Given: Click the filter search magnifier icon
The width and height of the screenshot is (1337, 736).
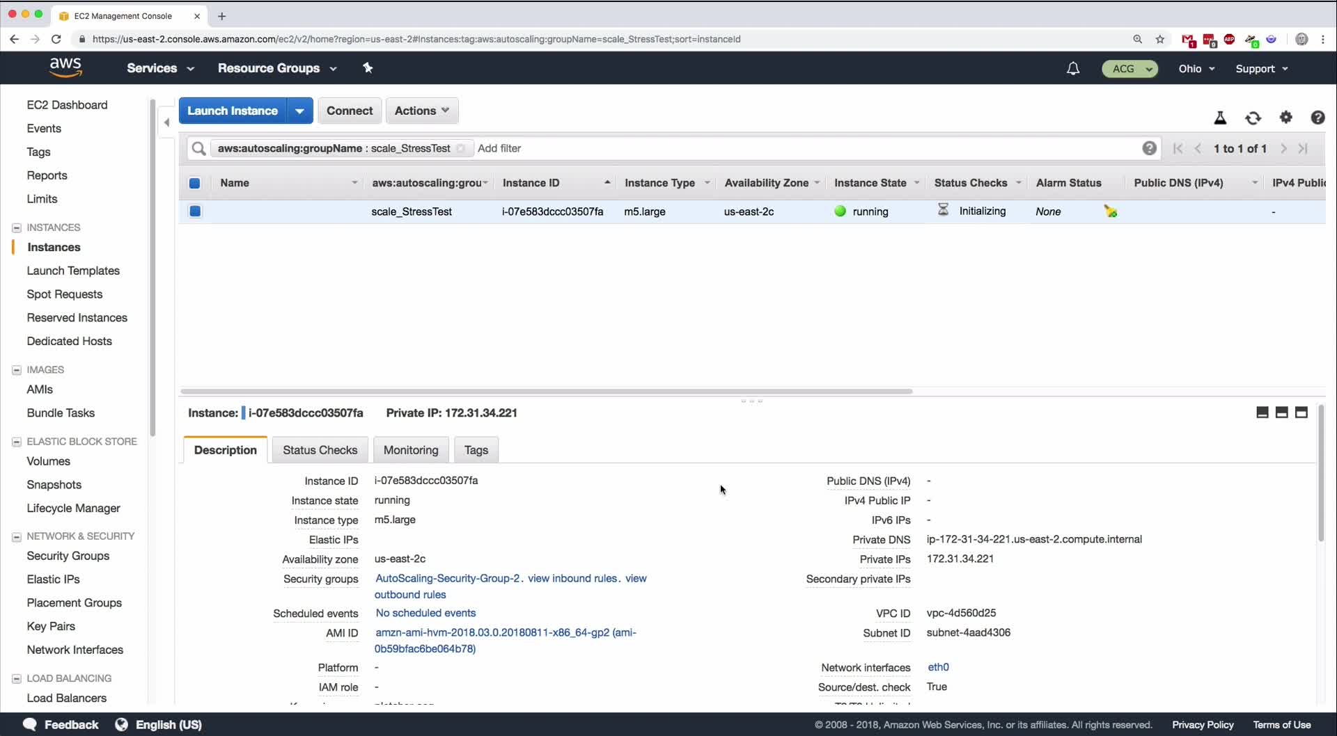Looking at the screenshot, I should 198,148.
